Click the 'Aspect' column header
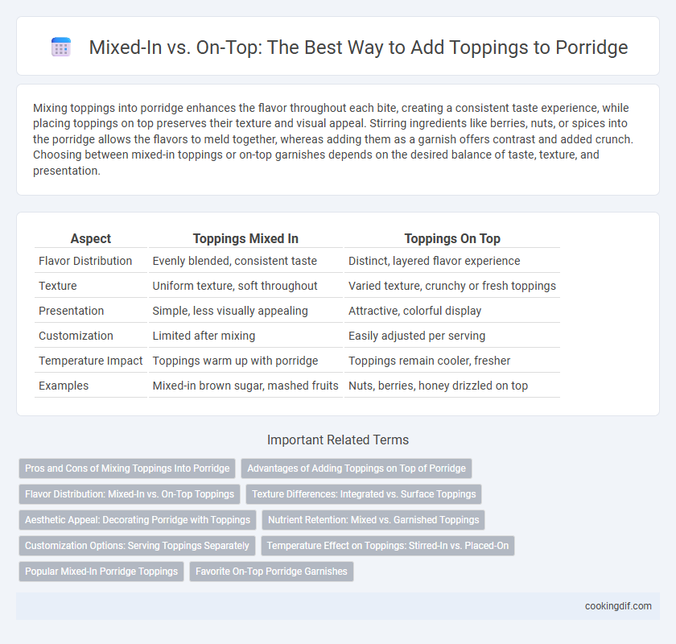 tap(91, 238)
